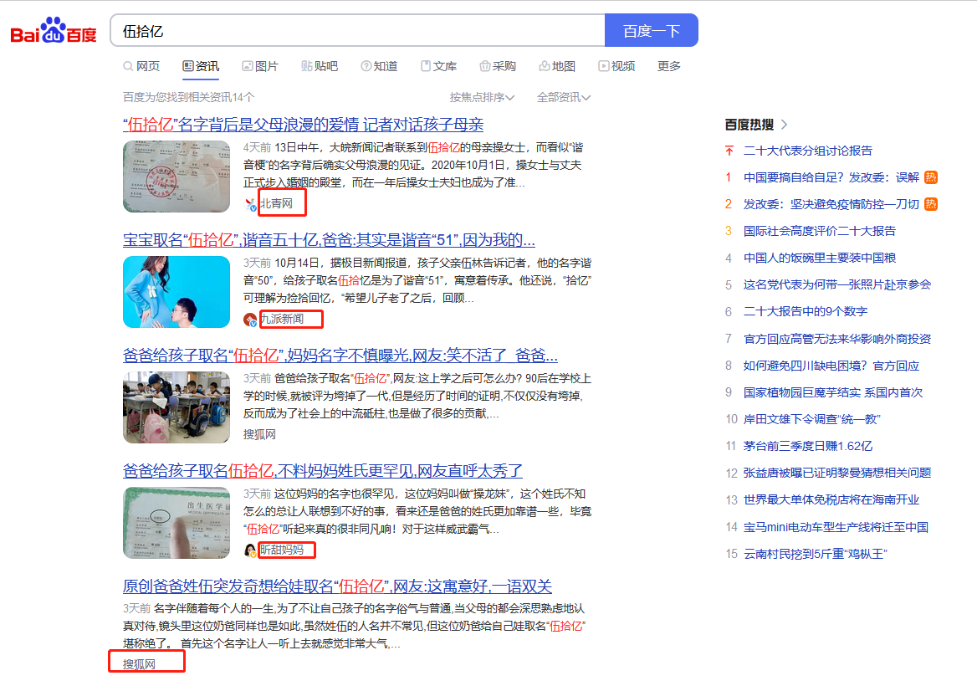Image resolution: width=977 pixels, height=686 pixels.
Task: Open hot topic 这名党代表为何带一张照片
Action: click(836, 284)
